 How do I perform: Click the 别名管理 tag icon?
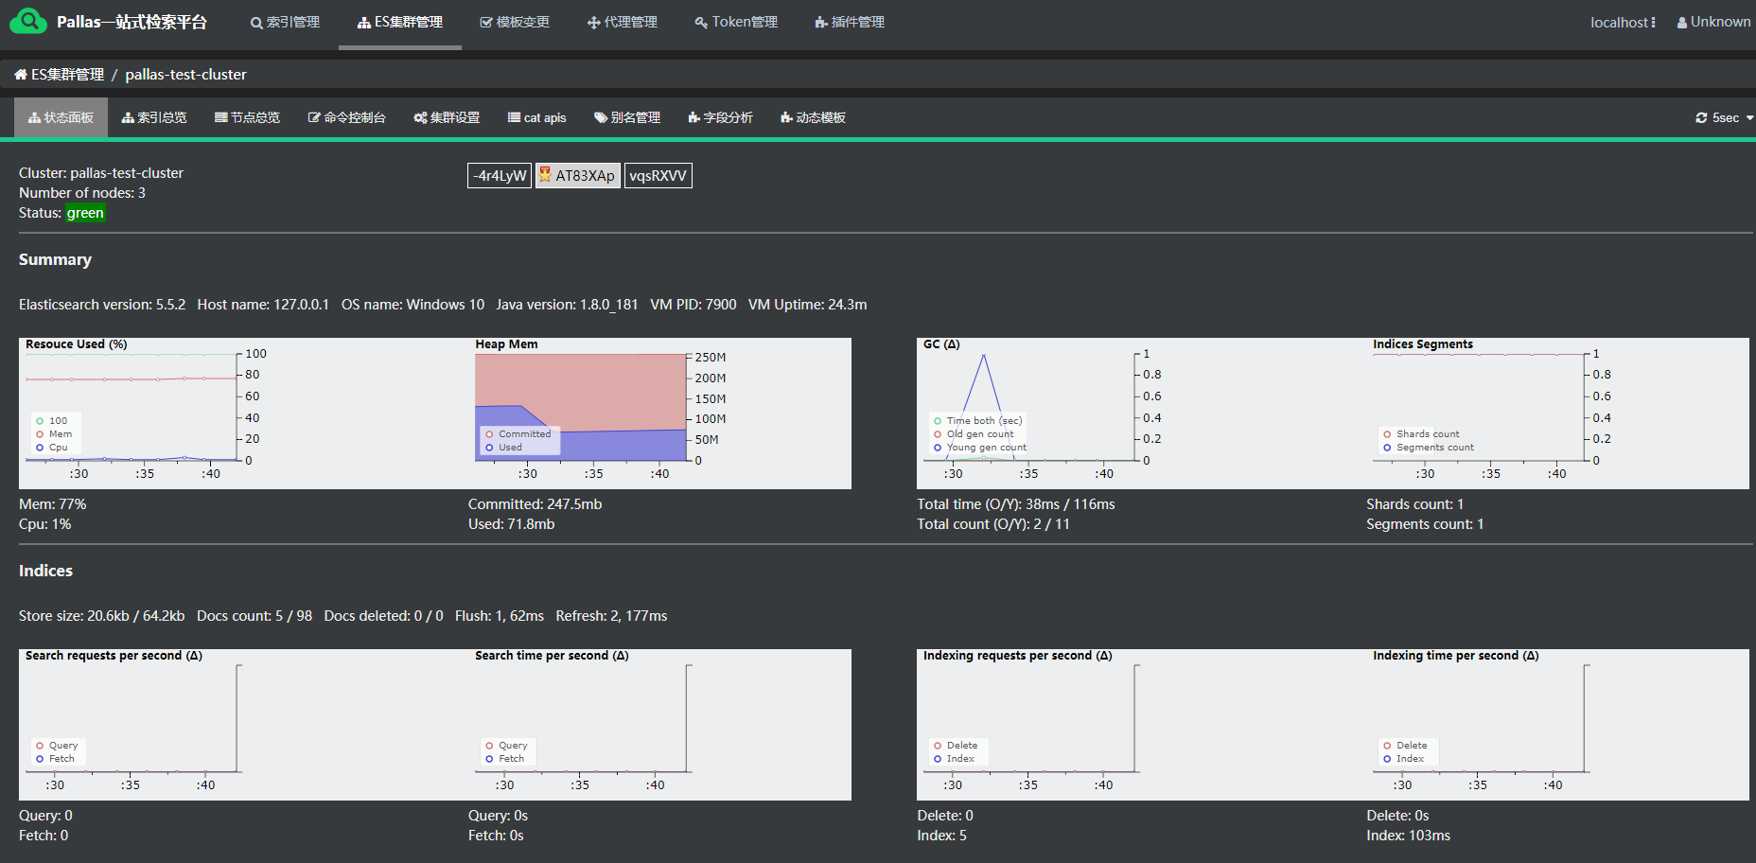pyautogui.click(x=601, y=118)
